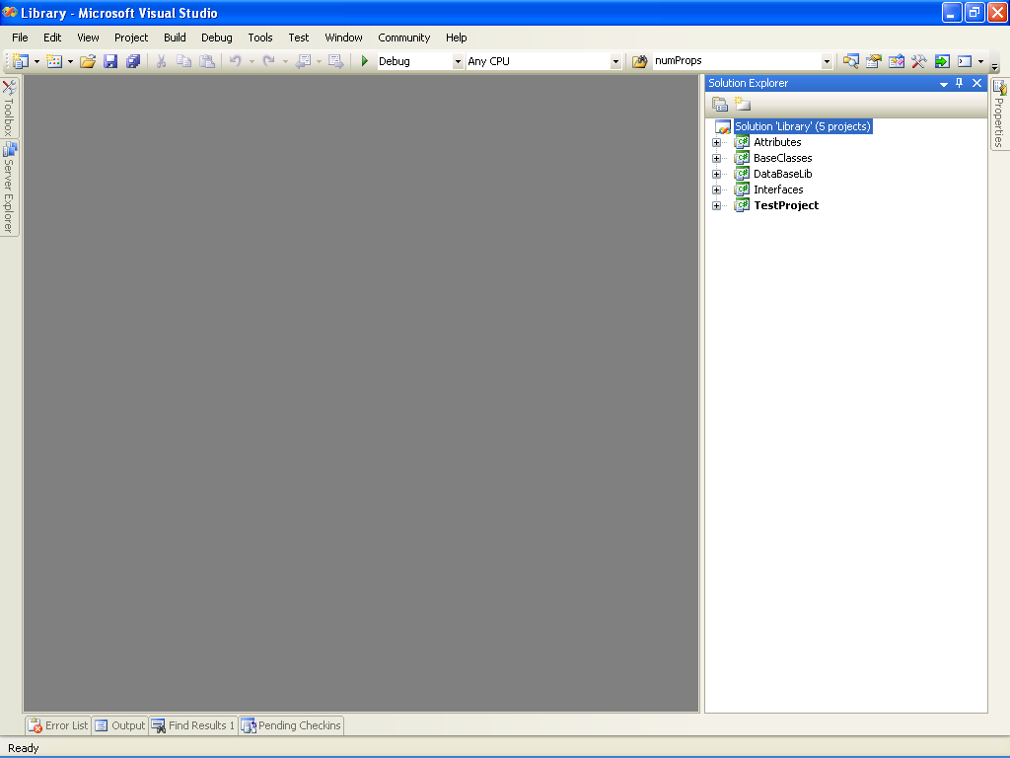This screenshot has height=758, width=1010.
Task: Expand the TestProject tree node
Action: [716, 205]
